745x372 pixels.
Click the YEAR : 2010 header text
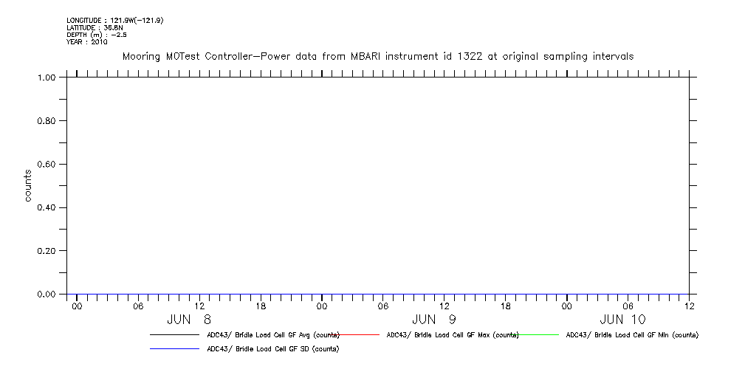click(x=86, y=41)
